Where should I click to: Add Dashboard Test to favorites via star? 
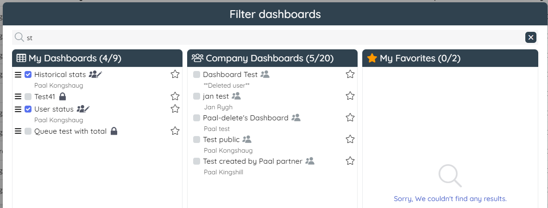click(350, 74)
